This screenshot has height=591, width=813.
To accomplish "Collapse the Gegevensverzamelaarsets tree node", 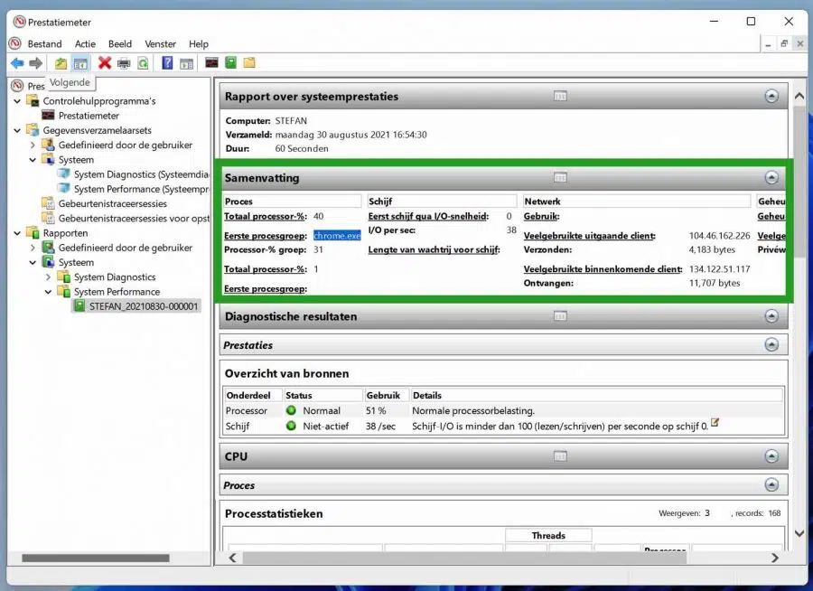I will click(x=18, y=130).
